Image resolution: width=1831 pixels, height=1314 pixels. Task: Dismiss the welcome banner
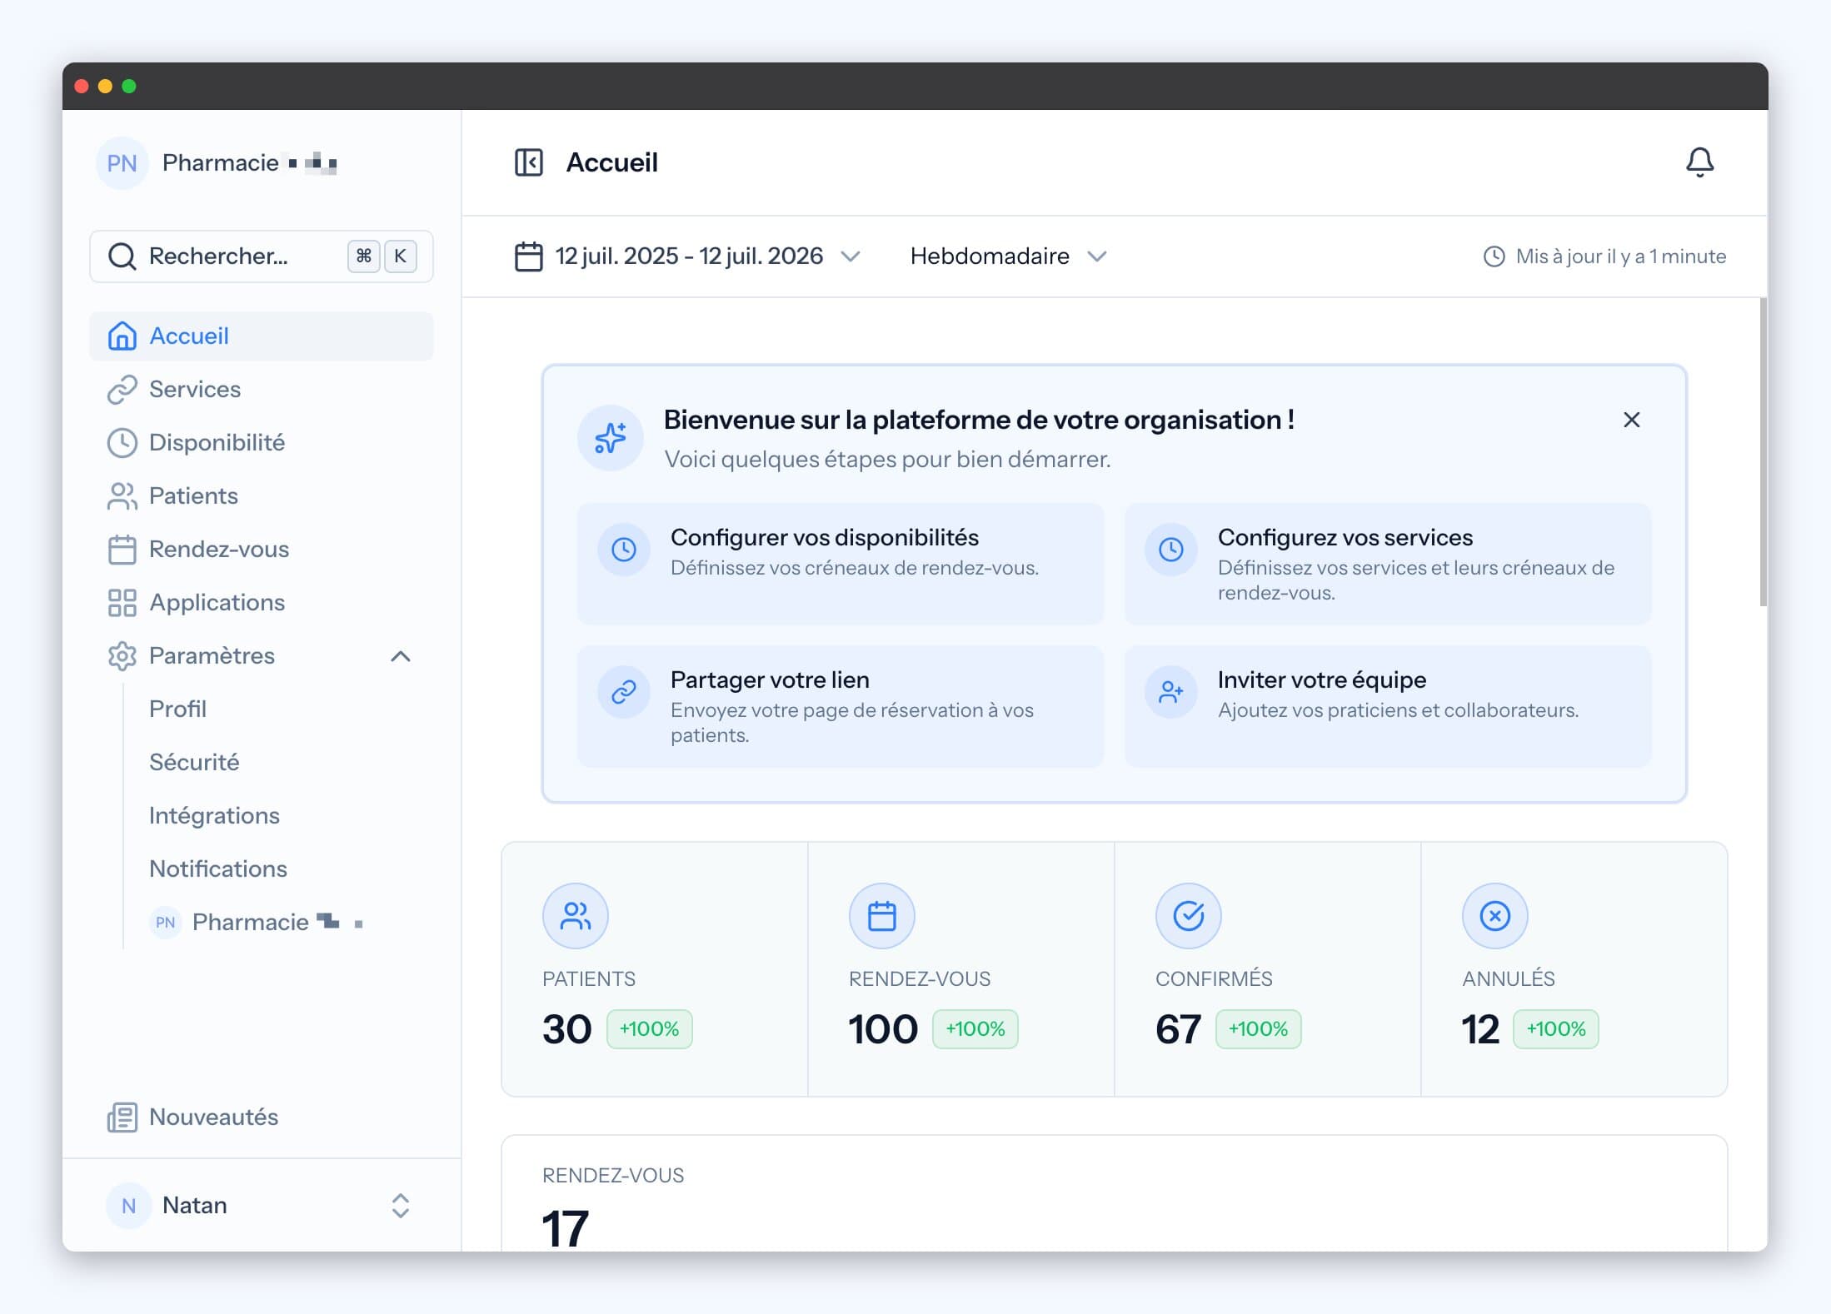(x=1631, y=420)
